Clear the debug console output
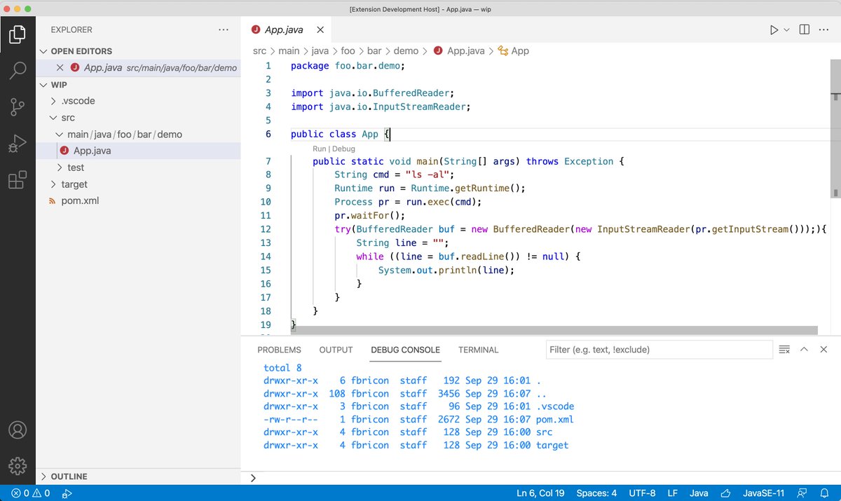This screenshot has height=501, width=841. 784,350
